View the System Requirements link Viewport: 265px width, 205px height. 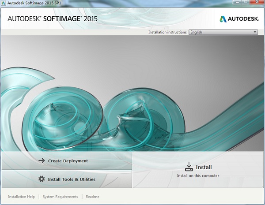tap(61, 197)
